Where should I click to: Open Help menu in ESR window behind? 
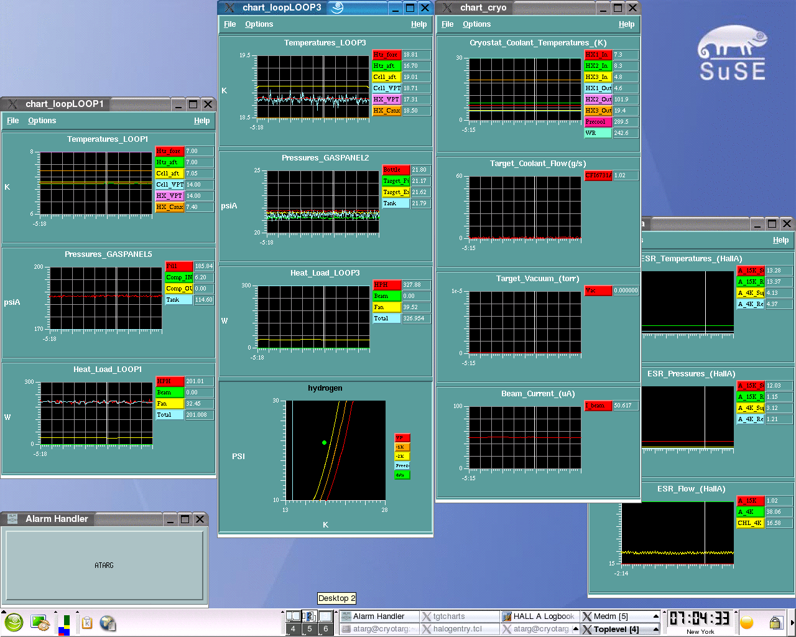[780, 240]
